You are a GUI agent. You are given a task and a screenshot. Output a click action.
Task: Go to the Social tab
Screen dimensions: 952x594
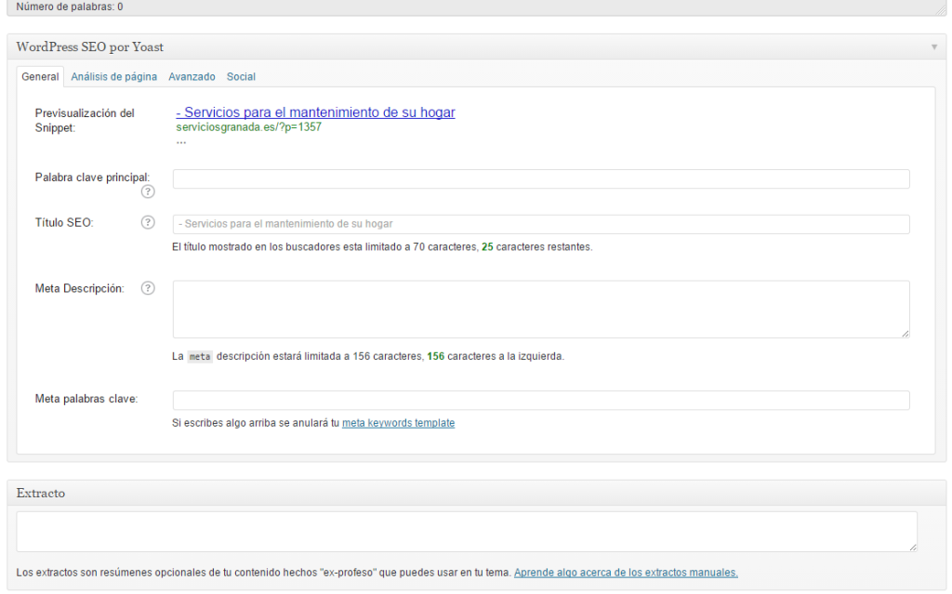pyautogui.click(x=241, y=77)
